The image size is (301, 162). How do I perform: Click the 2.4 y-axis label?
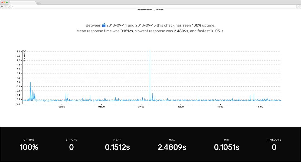click(x=18, y=52)
